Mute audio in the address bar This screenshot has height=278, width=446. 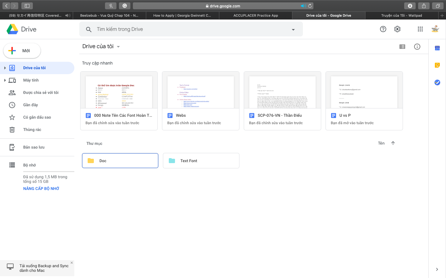click(x=303, y=6)
